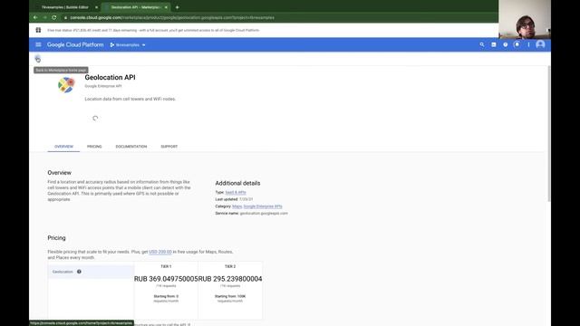Click the Geolocation pricing row label

[63, 272]
